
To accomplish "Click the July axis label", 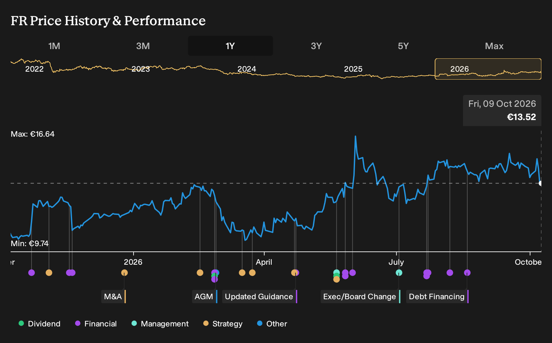I will pyautogui.click(x=396, y=262).
